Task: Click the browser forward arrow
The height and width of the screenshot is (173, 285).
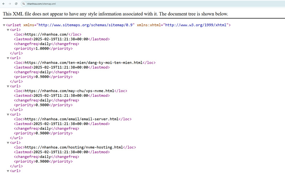Action: [10, 4]
